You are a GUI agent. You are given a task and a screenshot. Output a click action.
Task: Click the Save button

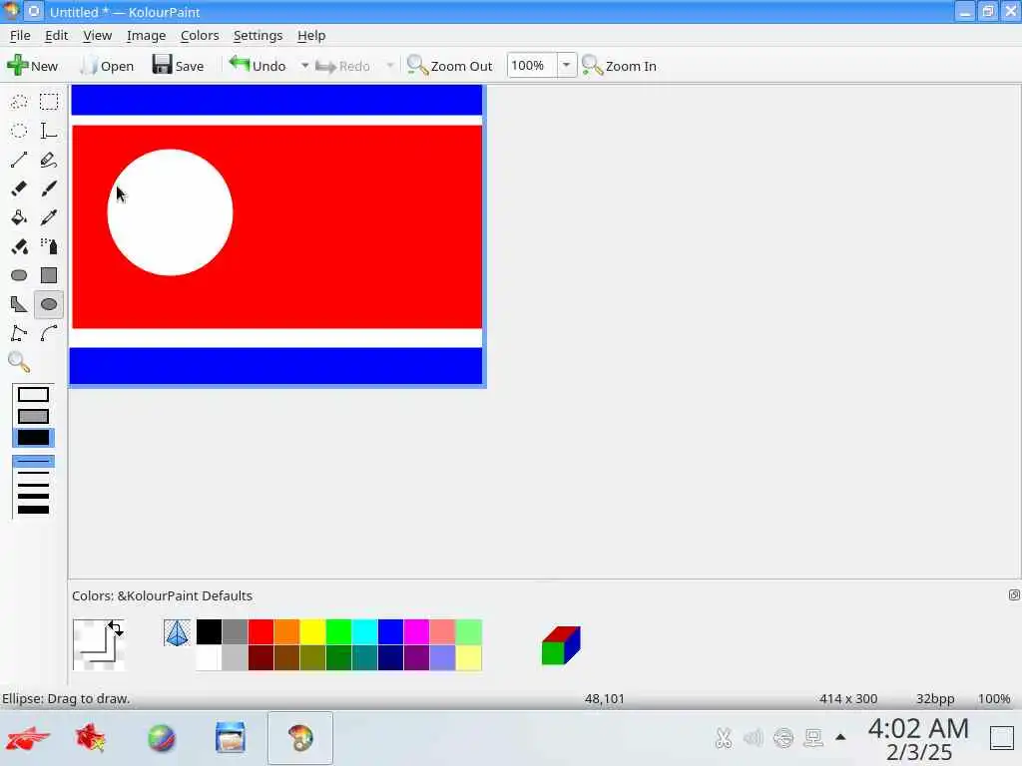pyautogui.click(x=178, y=66)
